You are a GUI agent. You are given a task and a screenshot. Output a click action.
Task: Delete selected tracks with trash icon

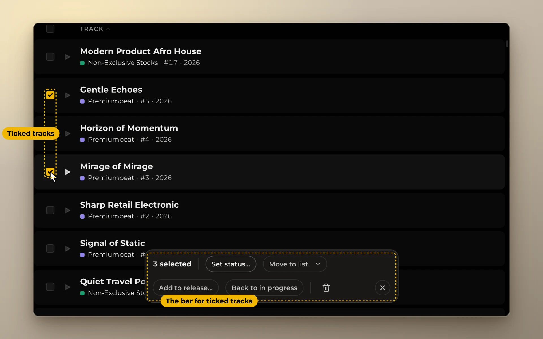[x=326, y=288]
